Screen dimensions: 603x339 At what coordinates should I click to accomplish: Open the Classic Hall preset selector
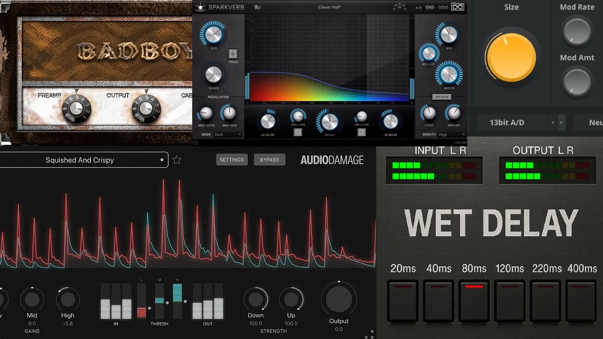coord(329,7)
